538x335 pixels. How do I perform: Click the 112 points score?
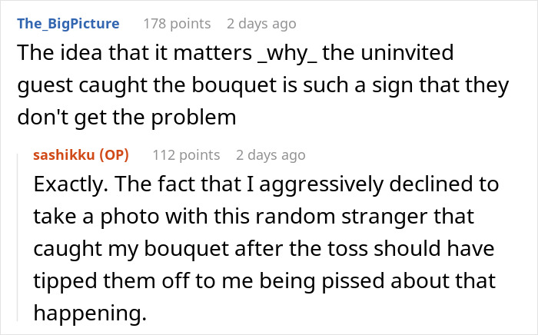tap(187, 155)
